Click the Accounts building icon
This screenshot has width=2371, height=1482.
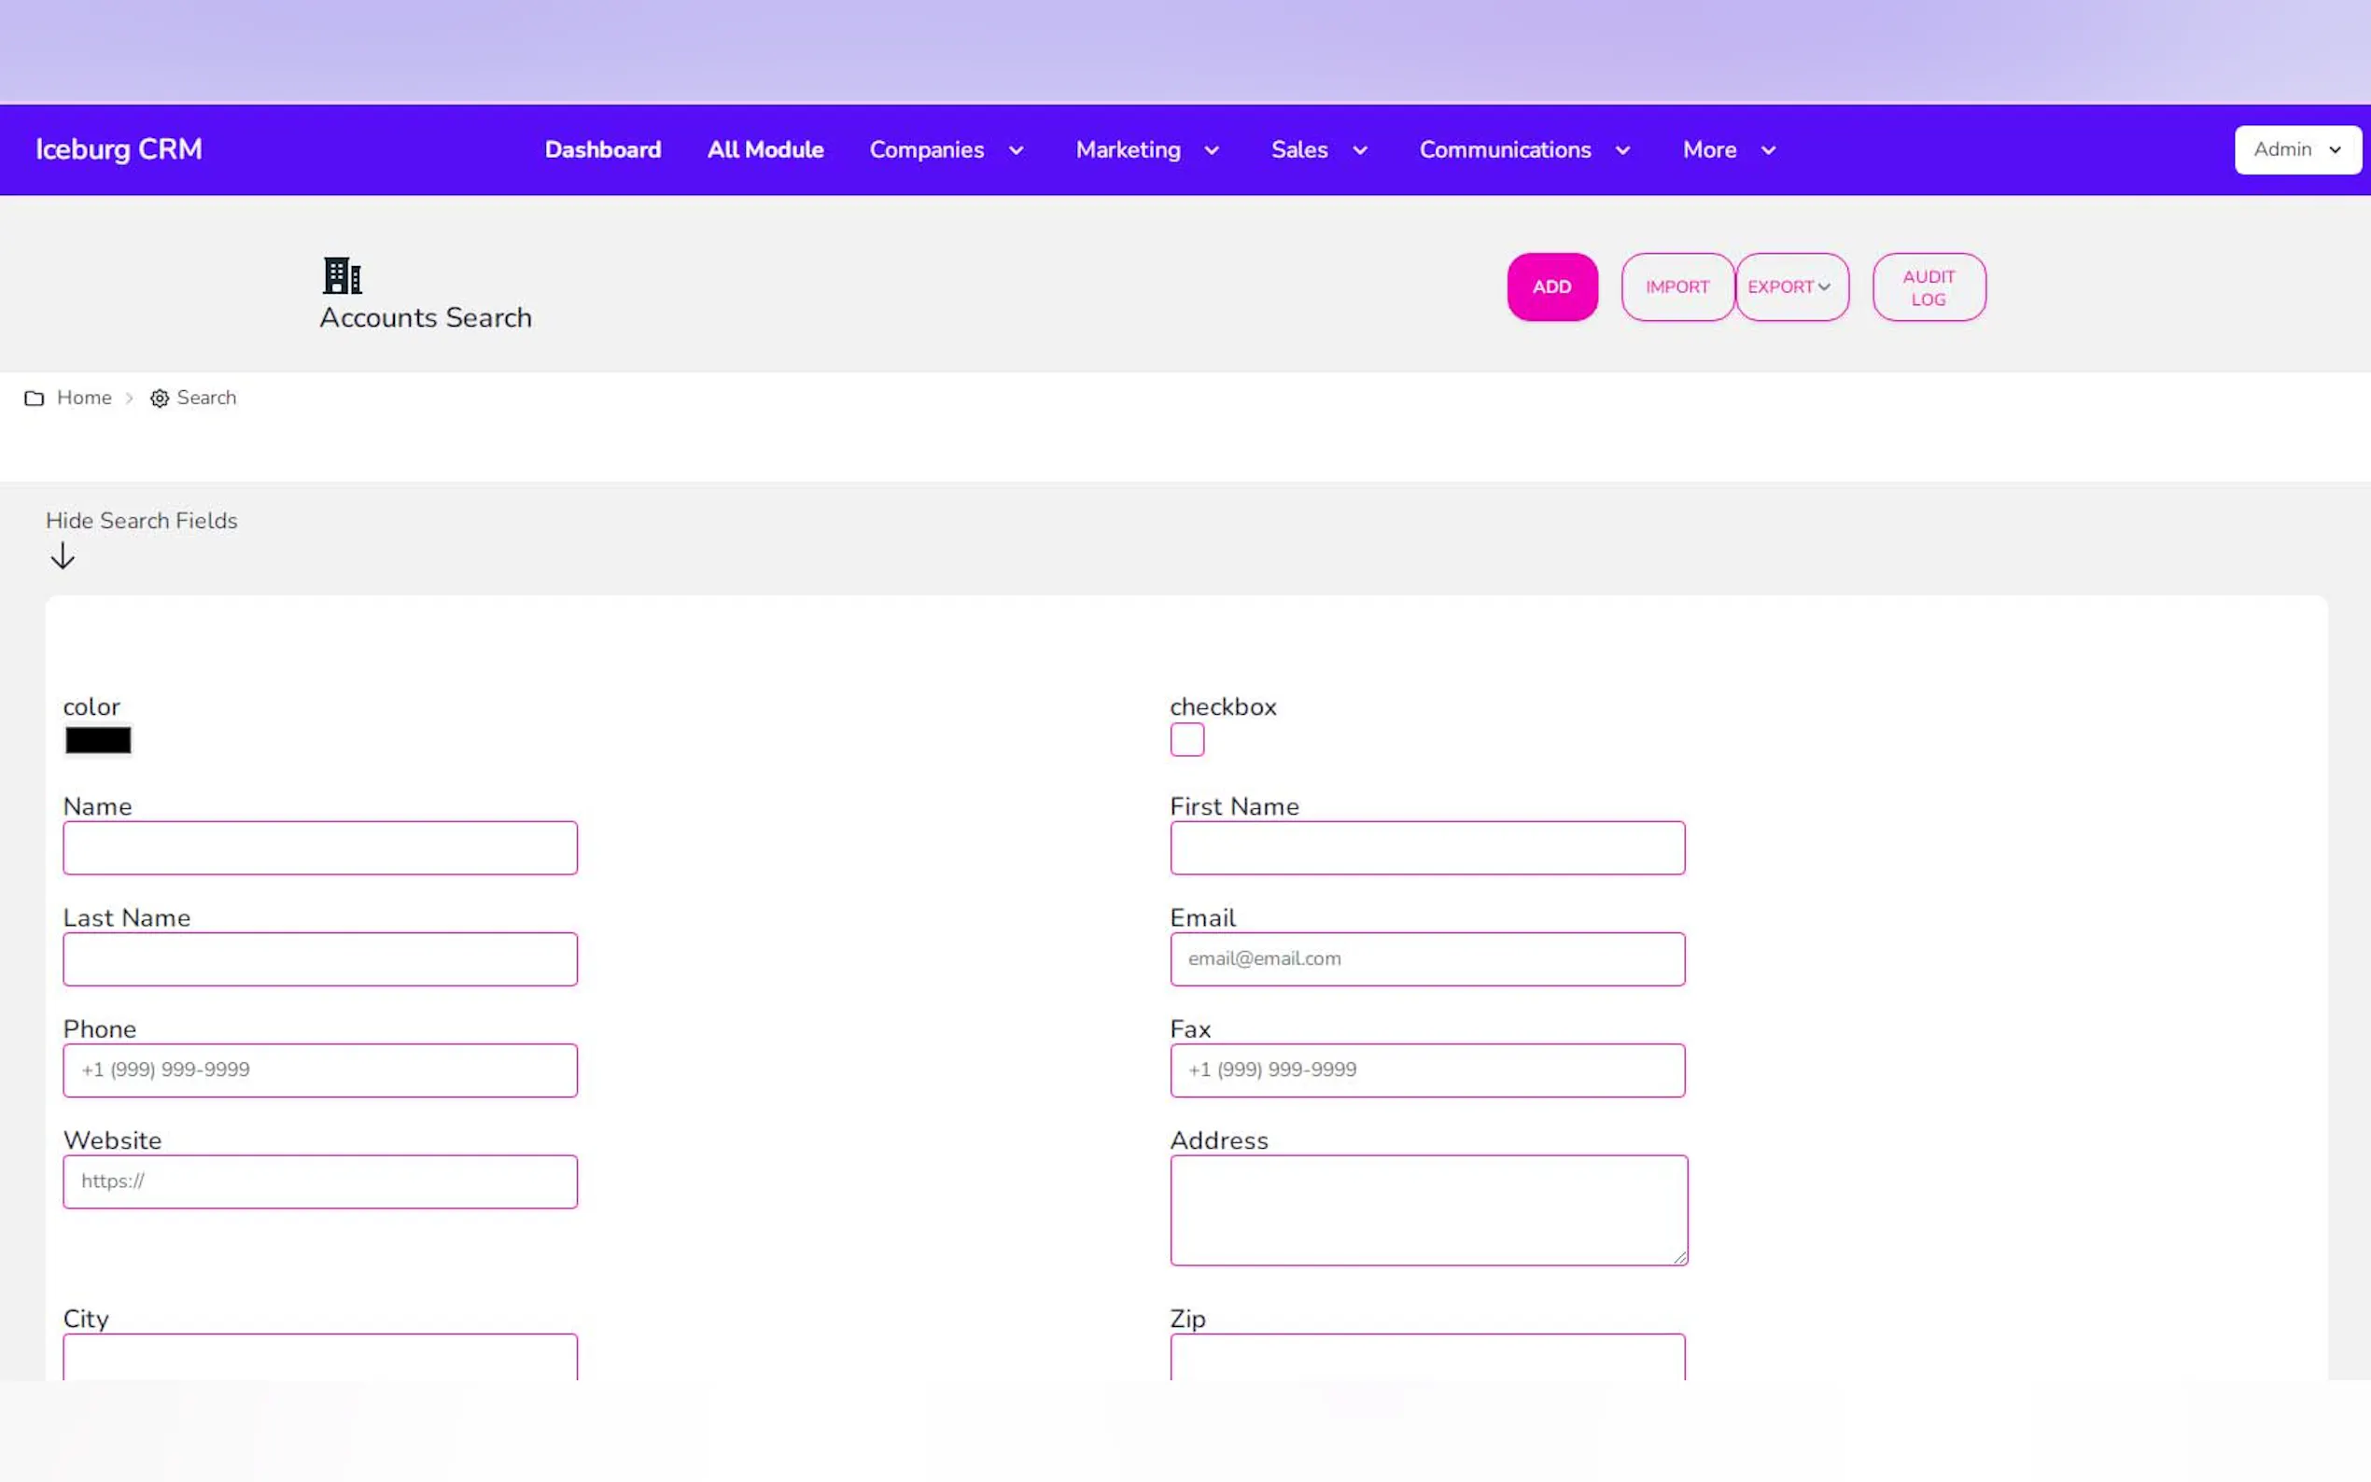(x=342, y=275)
